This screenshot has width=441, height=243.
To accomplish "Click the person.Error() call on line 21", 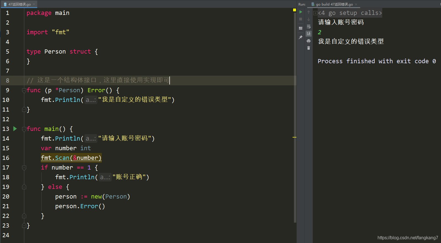I will (80, 206).
